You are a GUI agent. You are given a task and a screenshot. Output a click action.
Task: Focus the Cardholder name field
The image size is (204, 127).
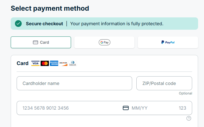(74, 83)
